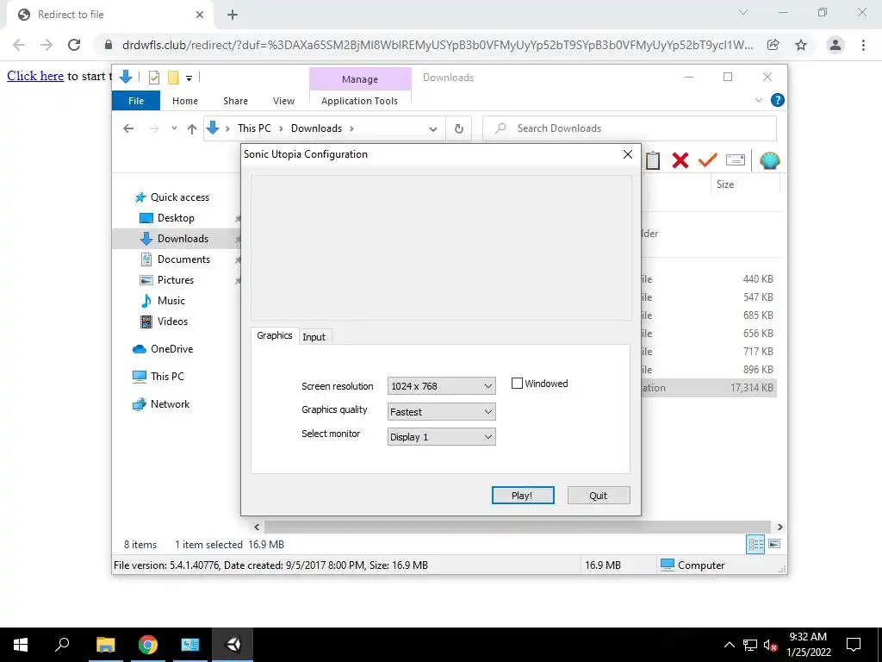Open the Chrome profile icon
Viewport: 882px width, 662px height.
[x=835, y=45]
